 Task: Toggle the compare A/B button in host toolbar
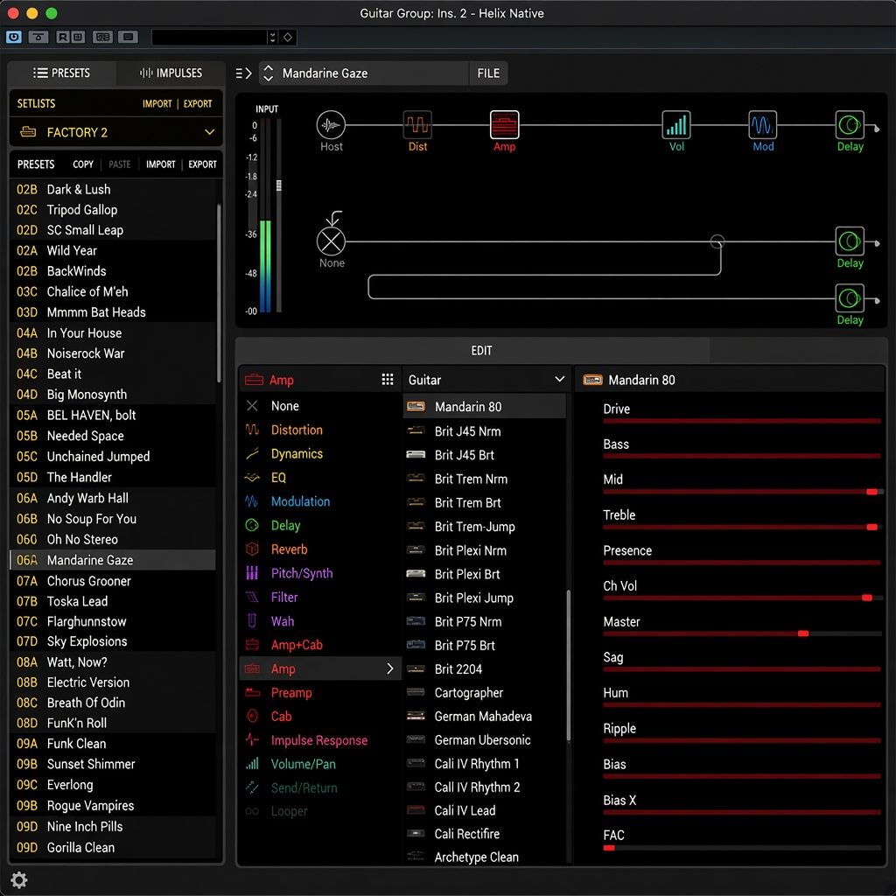coord(103,37)
